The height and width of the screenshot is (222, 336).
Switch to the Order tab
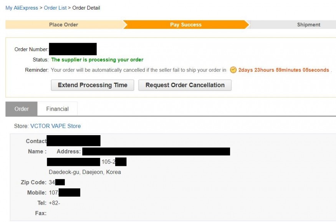click(x=22, y=109)
